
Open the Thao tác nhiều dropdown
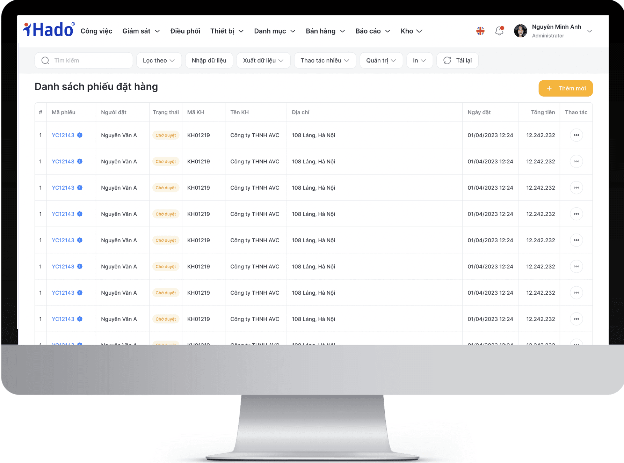point(325,60)
